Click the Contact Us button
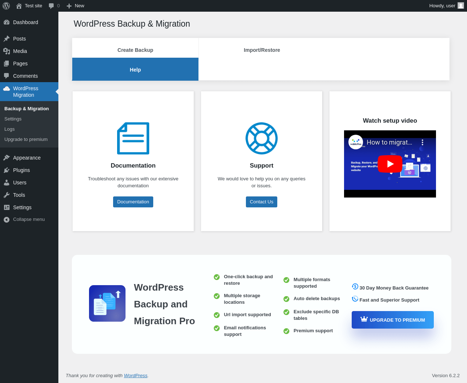 coord(262,202)
